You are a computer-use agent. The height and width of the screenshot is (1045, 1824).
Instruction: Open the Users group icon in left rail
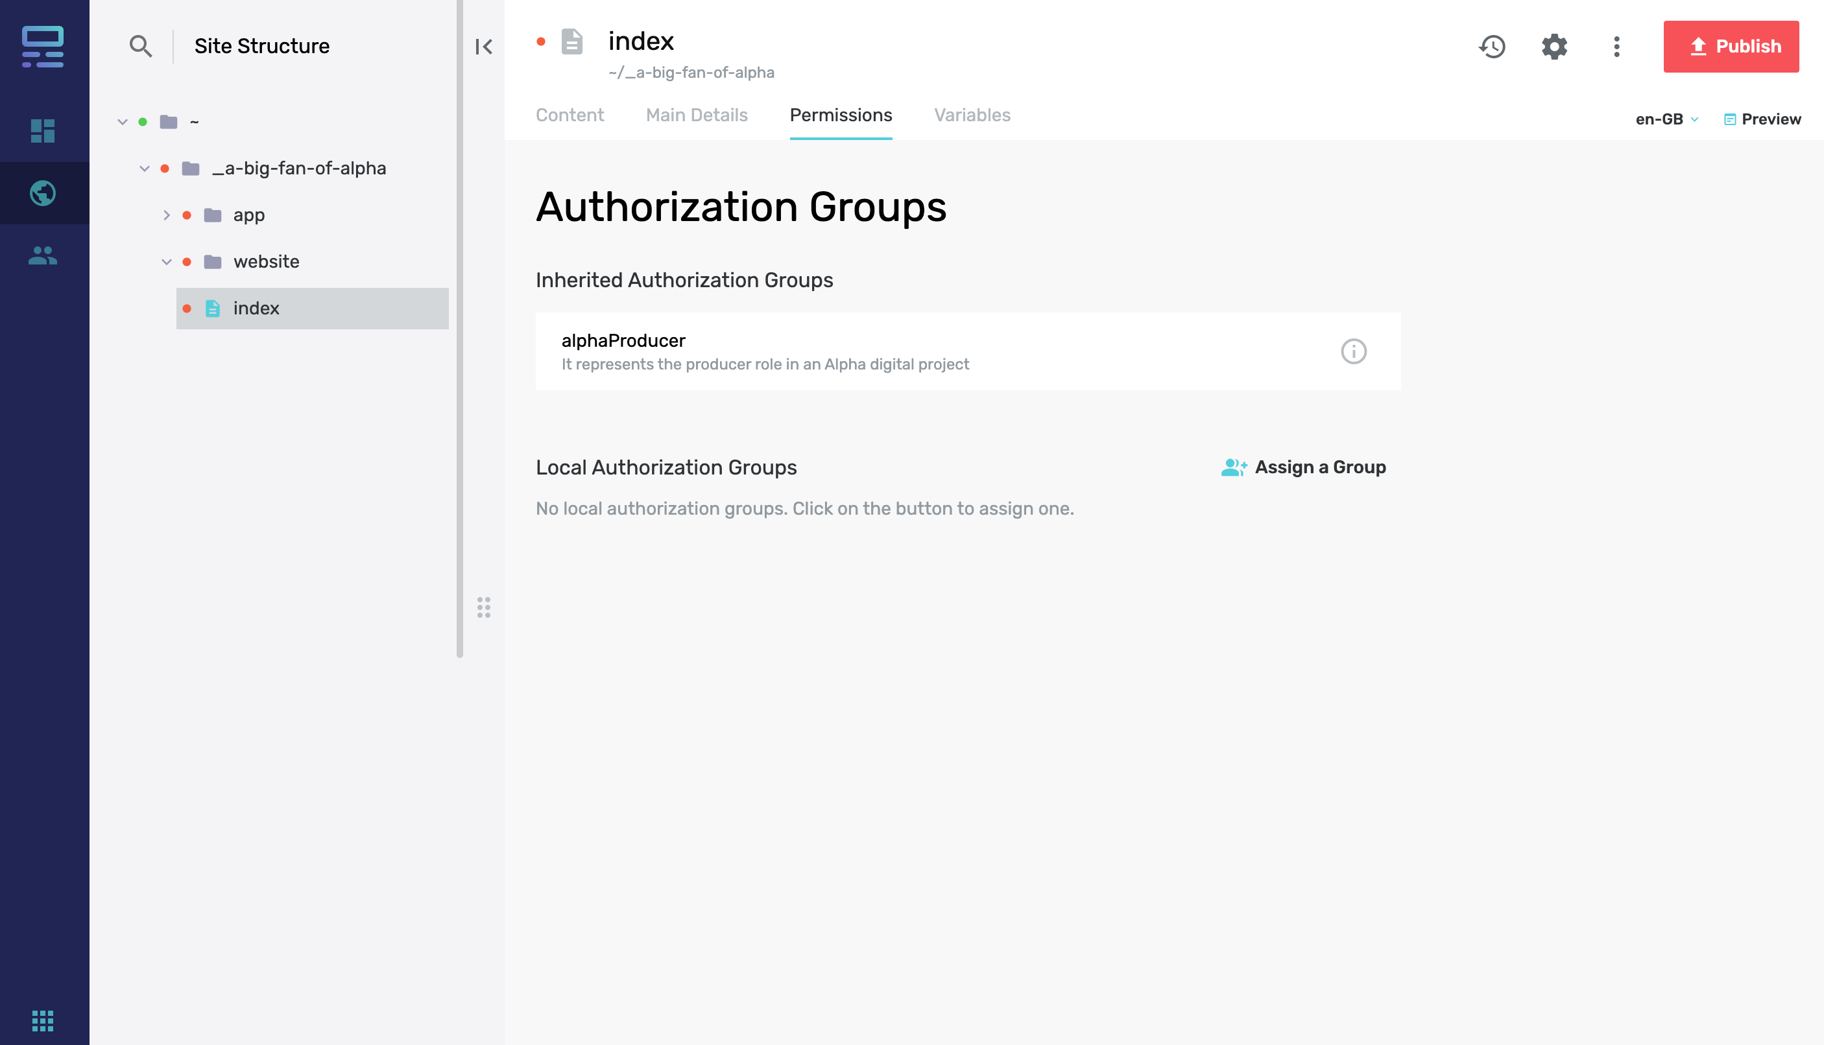pyautogui.click(x=43, y=255)
